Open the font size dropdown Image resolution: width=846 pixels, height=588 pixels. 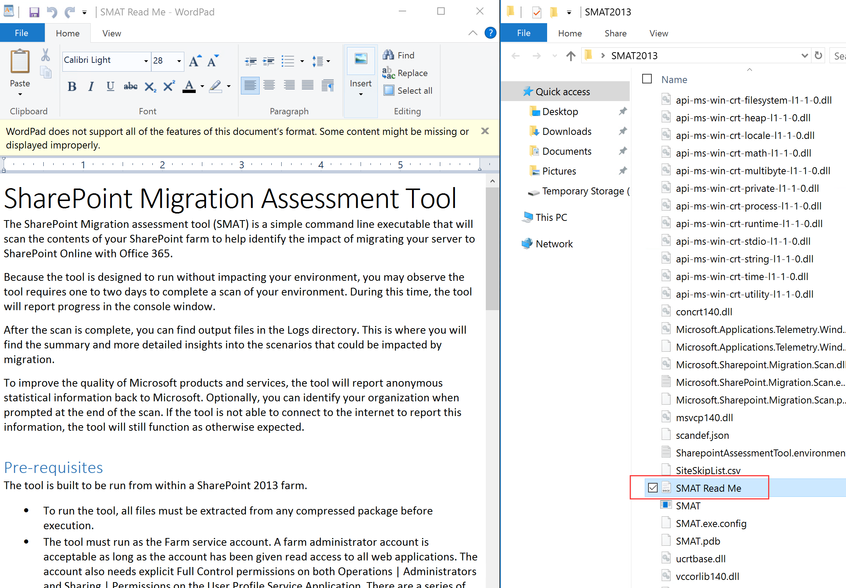(x=179, y=61)
